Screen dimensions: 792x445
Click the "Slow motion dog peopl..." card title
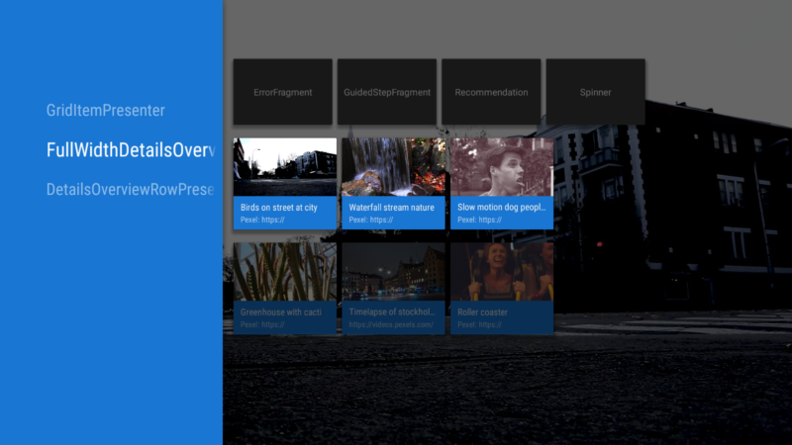pos(501,208)
